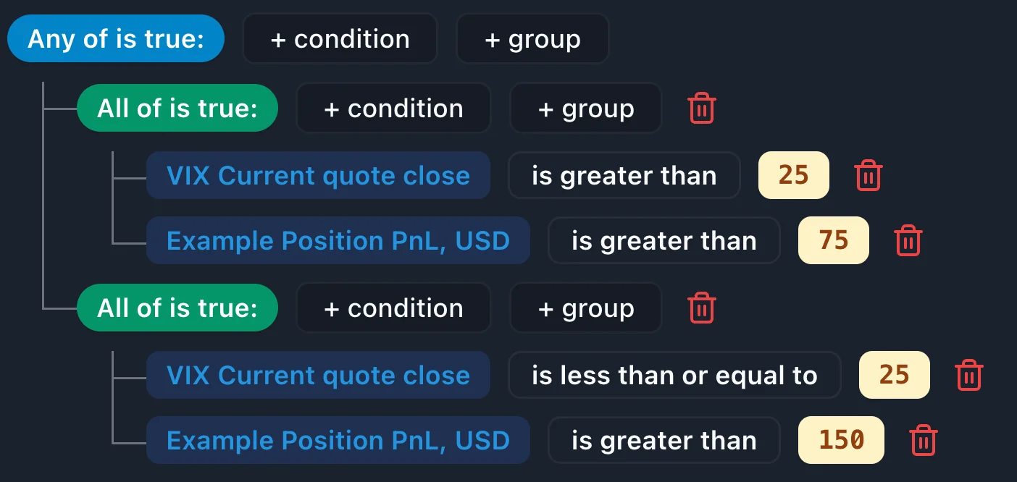Delete the first All of group
1017x482 pixels.
(701, 109)
